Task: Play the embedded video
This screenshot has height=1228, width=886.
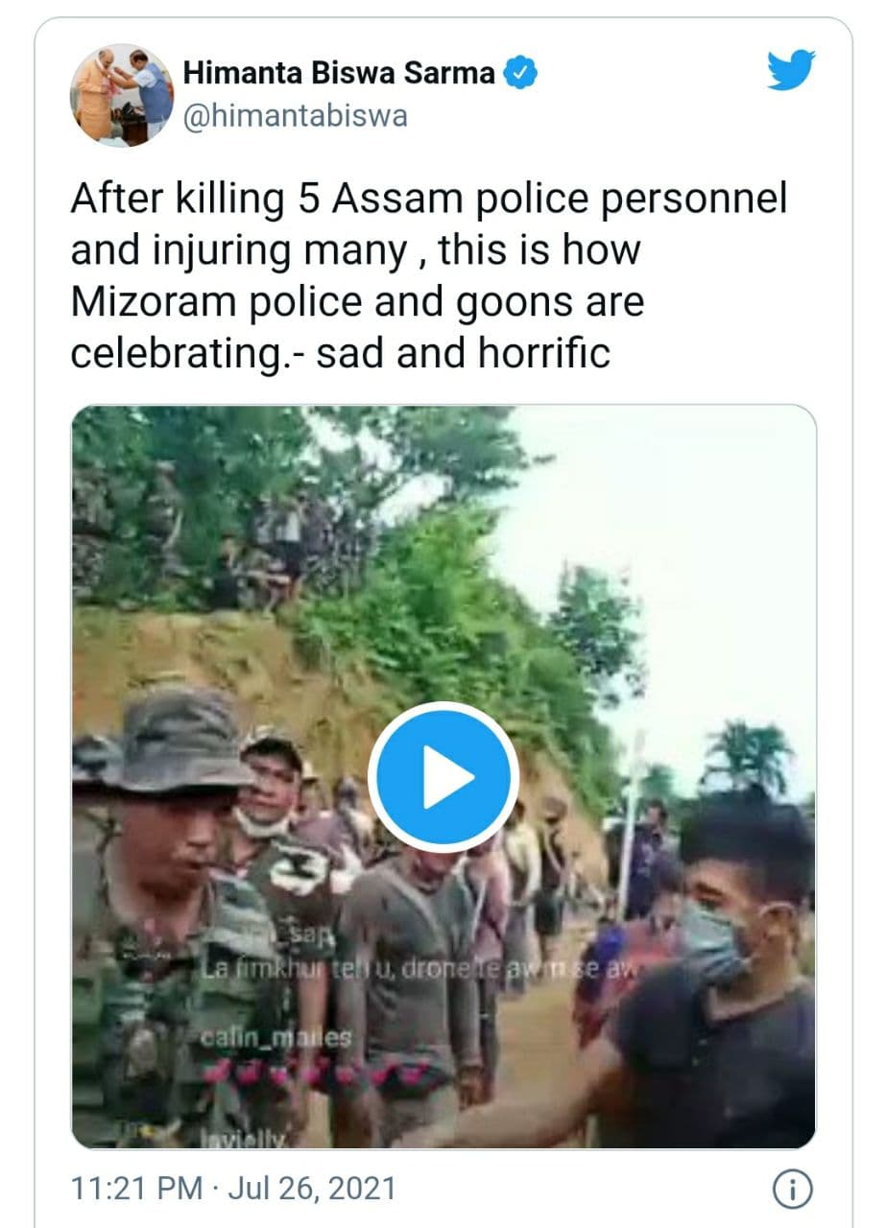Action: tap(443, 776)
